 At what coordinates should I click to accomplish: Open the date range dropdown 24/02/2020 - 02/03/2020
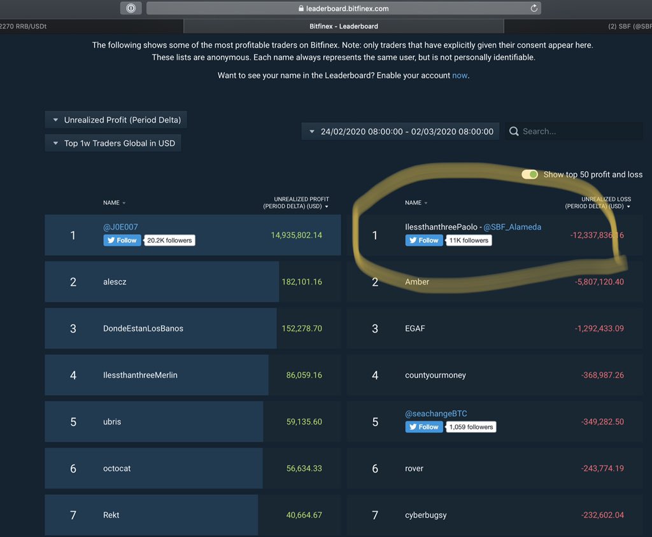(400, 131)
